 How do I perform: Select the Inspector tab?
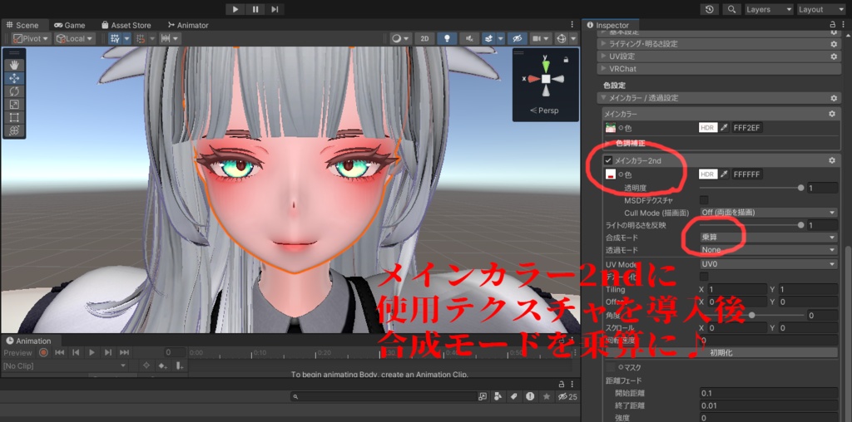coord(608,25)
